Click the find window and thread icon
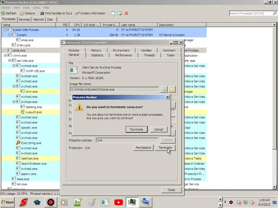This screenshot has height=208, width=278. 120,13
